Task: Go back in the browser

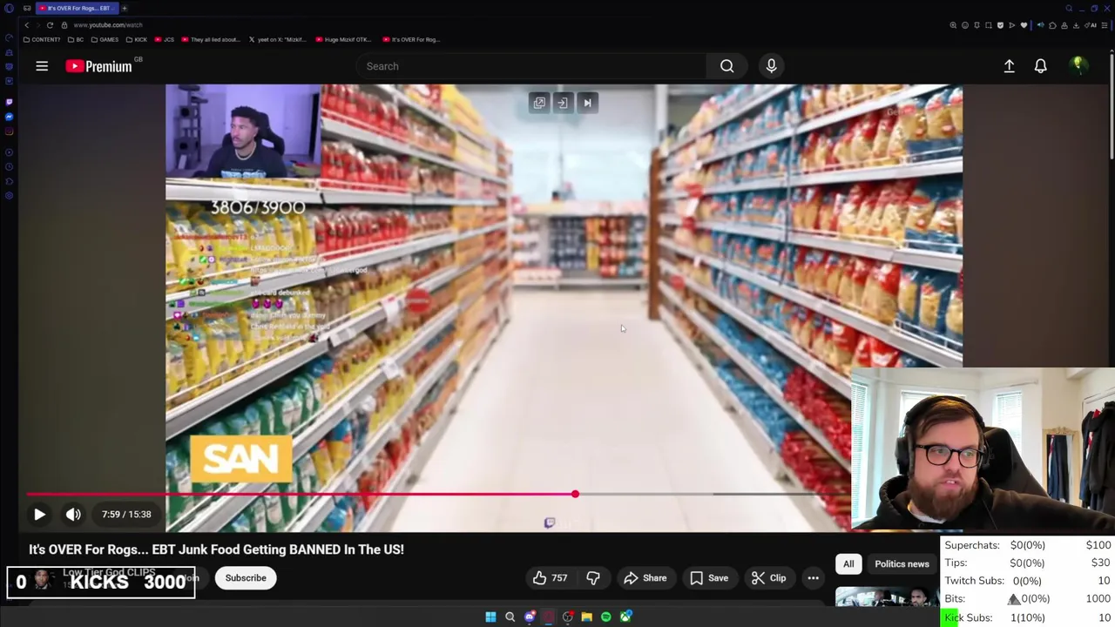Action: pyautogui.click(x=26, y=25)
